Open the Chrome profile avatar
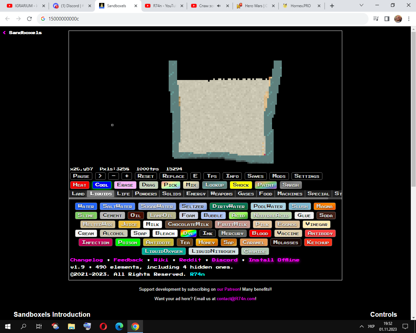 point(398,19)
